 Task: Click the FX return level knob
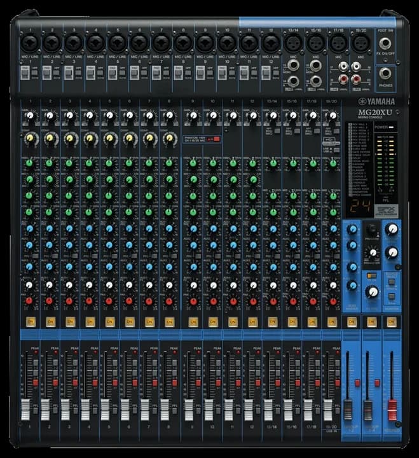373,292
